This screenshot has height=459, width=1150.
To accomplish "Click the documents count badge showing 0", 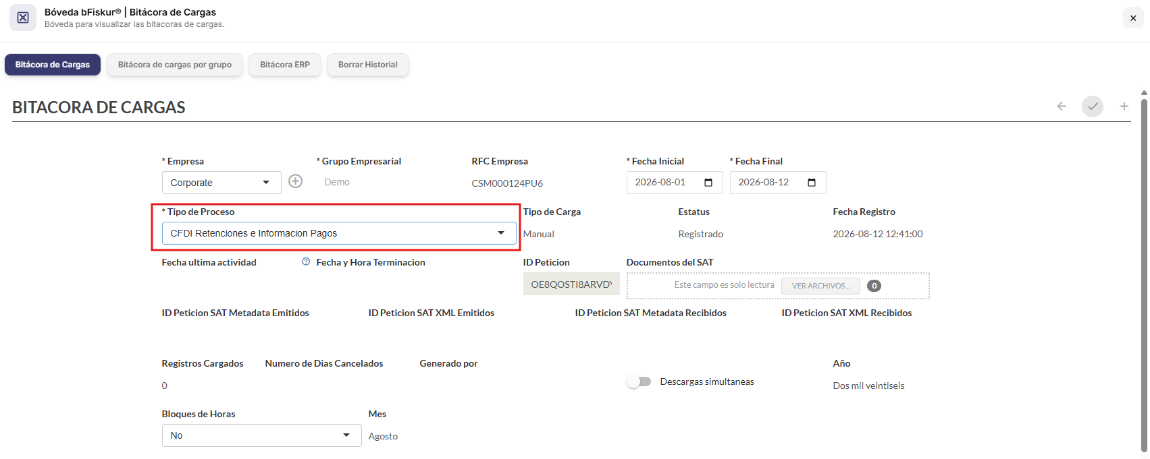I will click(x=874, y=286).
